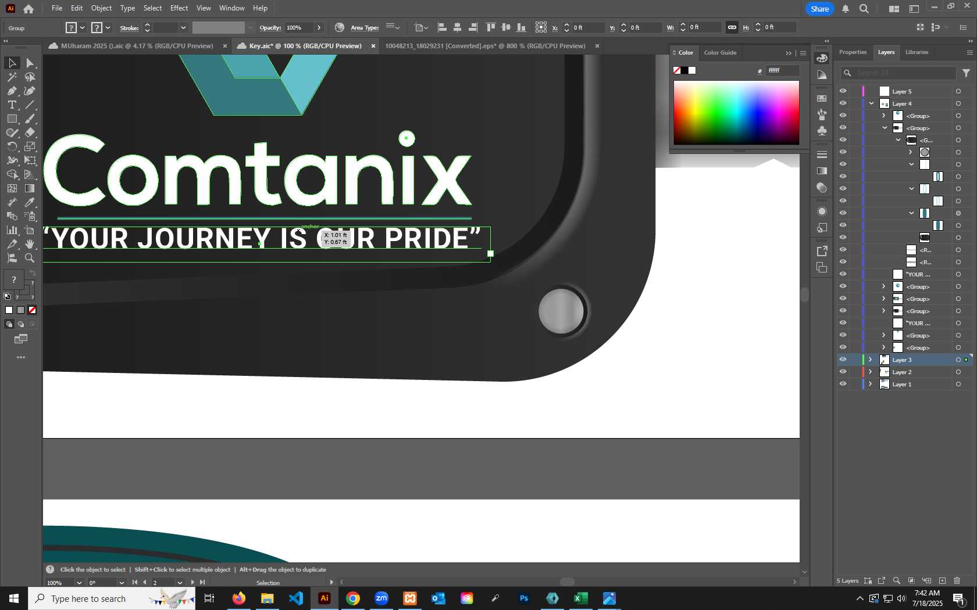This screenshot has width=977, height=610.
Task: Open the Swatches panel icon
Action: [822, 99]
